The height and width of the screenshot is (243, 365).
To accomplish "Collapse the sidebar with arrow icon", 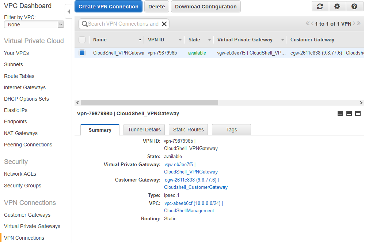I will [68, 12].
